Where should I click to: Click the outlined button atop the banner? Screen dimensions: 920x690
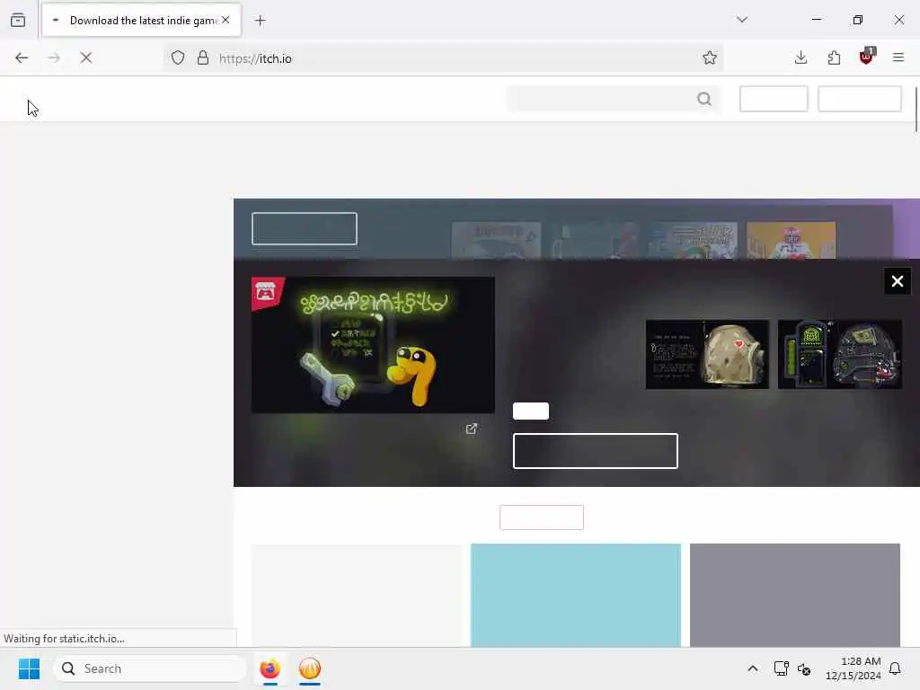click(x=305, y=229)
